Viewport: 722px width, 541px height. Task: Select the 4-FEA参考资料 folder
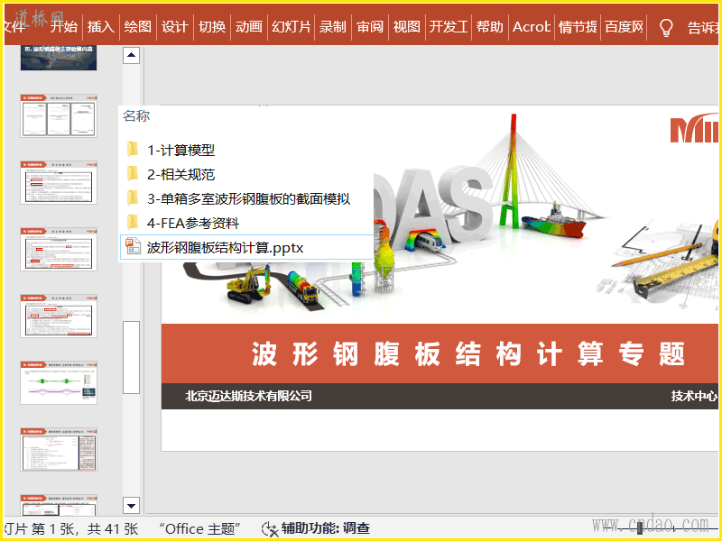pos(183,223)
